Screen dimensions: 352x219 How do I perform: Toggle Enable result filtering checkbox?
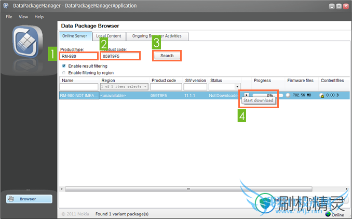tap(64, 66)
